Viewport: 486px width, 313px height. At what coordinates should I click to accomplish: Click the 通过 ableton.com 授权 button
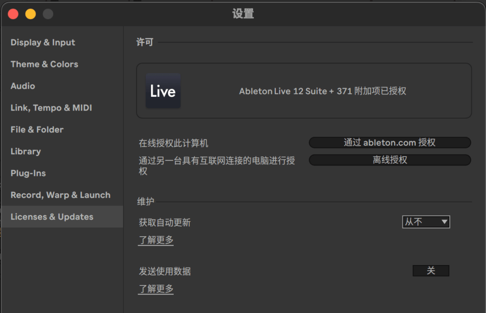pos(389,142)
